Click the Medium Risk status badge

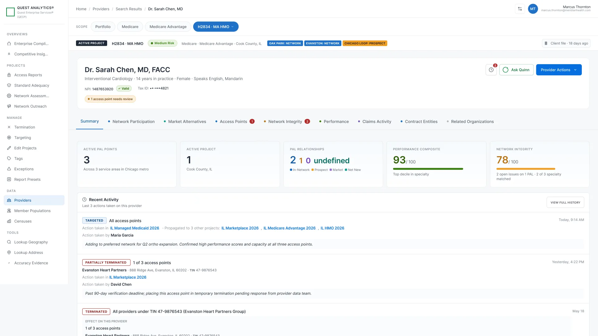[162, 43]
